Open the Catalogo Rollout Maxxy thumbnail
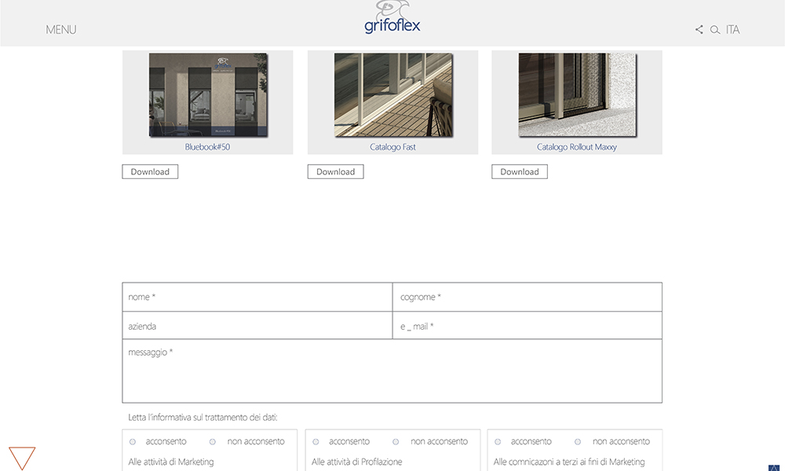This screenshot has width=785, height=471. (578, 95)
